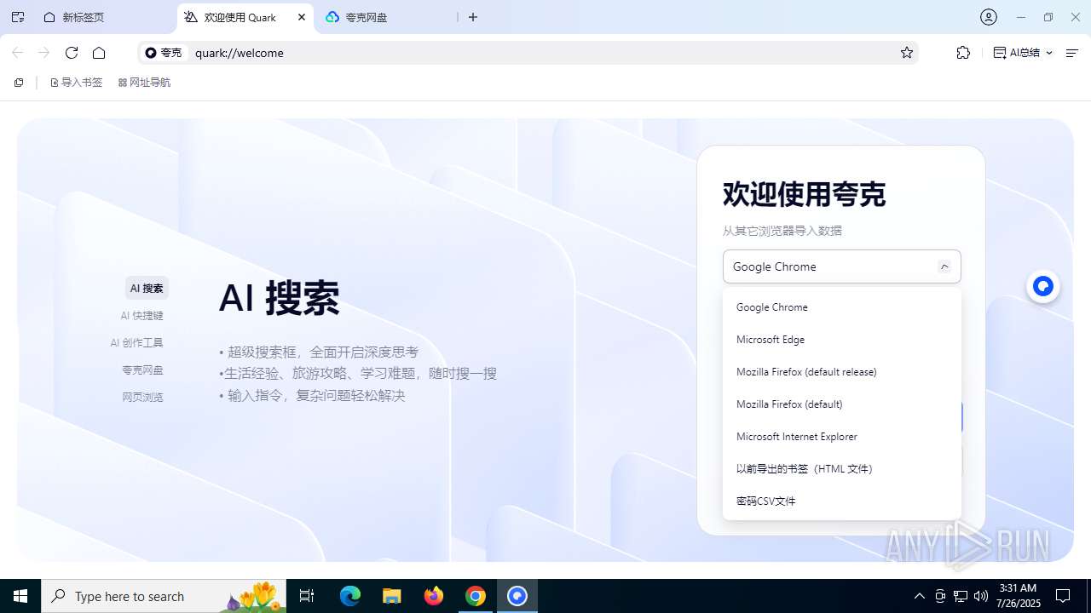The image size is (1091, 613).
Task: Go forward with the forward arrow
Action: click(44, 53)
